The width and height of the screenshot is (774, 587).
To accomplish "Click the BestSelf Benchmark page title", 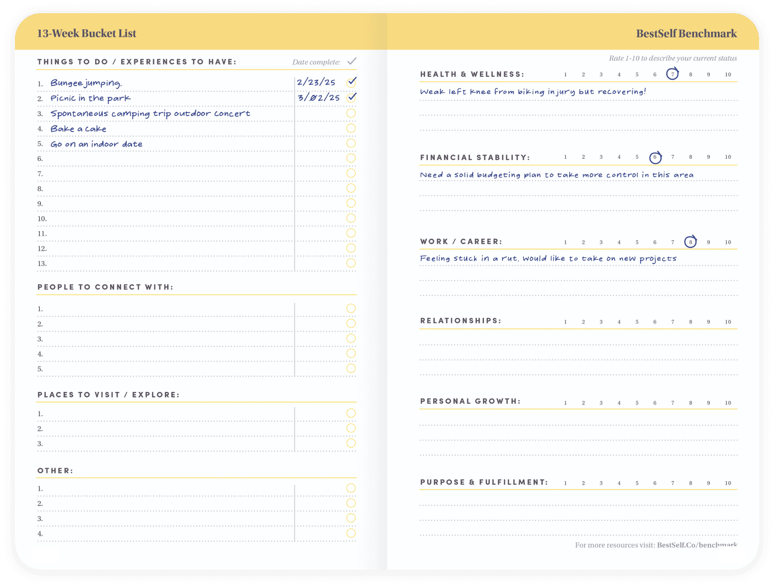I will [686, 33].
